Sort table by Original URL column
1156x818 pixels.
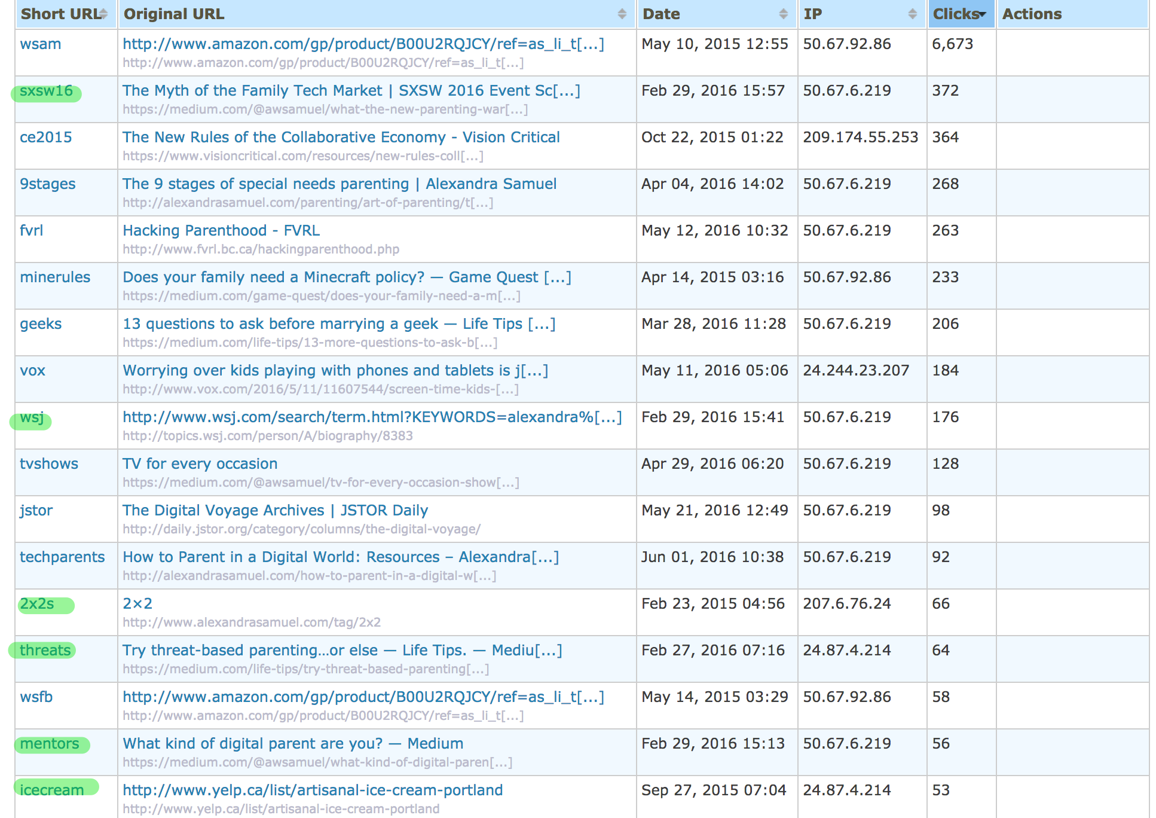click(x=377, y=14)
